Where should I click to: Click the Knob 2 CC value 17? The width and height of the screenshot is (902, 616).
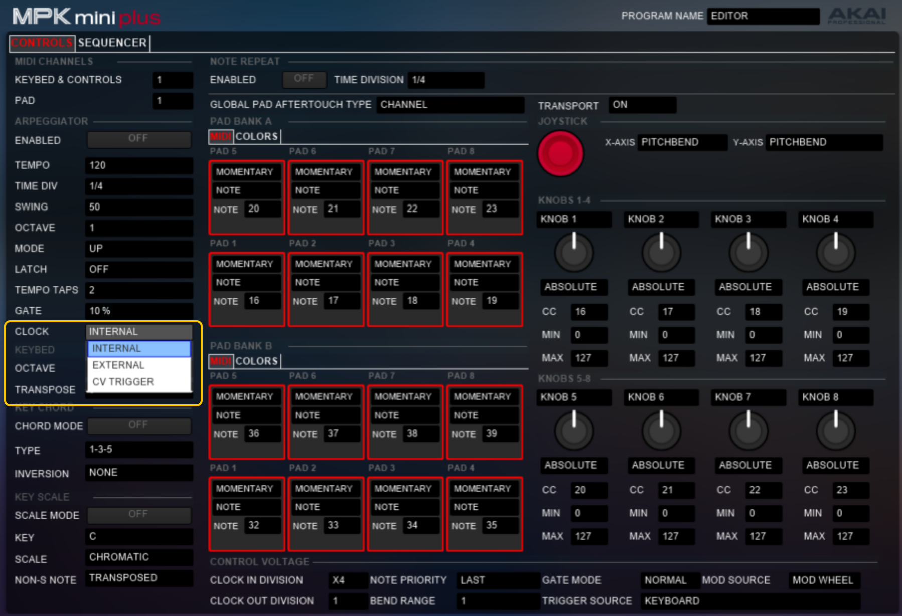pyautogui.click(x=677, y=312)
